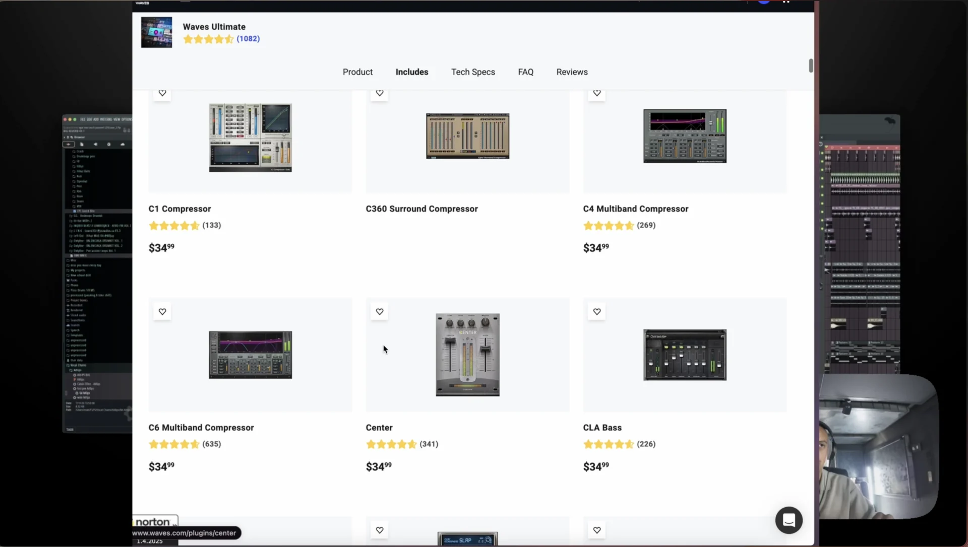Open the Tech Specs tab
968x547 pixels.
pyautogui.click(x=473, y=72)
